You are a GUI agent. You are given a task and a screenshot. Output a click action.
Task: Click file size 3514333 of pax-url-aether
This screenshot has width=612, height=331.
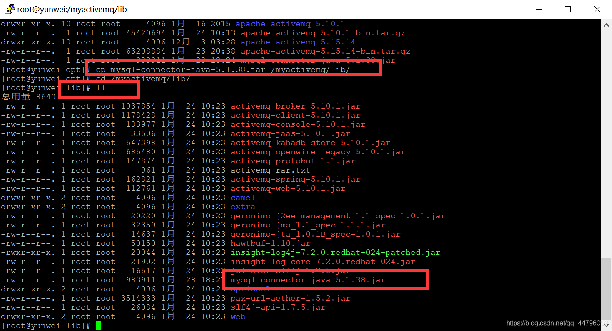(x=138, y=298)
